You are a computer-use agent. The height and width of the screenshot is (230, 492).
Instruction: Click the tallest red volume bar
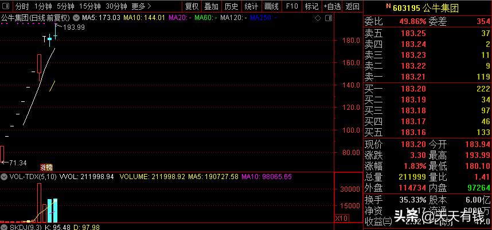[39, 203]
